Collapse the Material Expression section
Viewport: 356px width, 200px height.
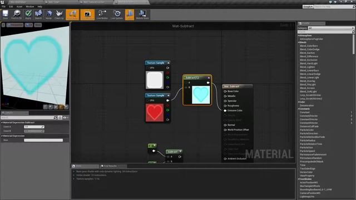[x=2, y=136]
